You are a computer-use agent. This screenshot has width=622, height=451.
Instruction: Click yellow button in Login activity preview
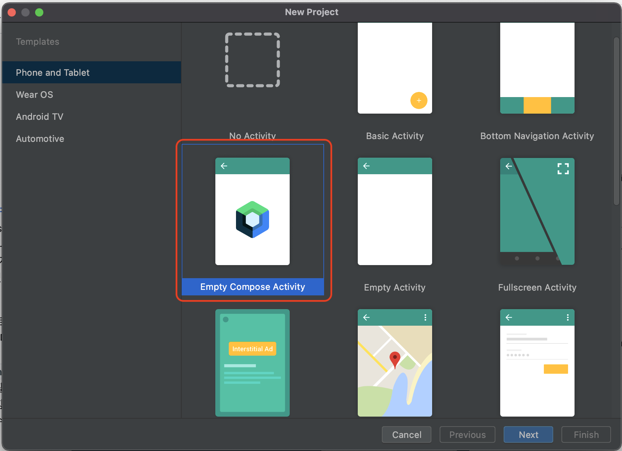pos(556,369)
